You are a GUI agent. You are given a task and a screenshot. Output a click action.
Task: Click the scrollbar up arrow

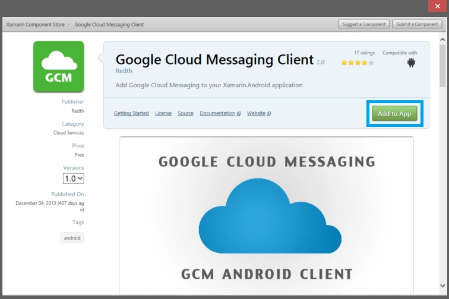pyautogui.click(x=442, y=40)
